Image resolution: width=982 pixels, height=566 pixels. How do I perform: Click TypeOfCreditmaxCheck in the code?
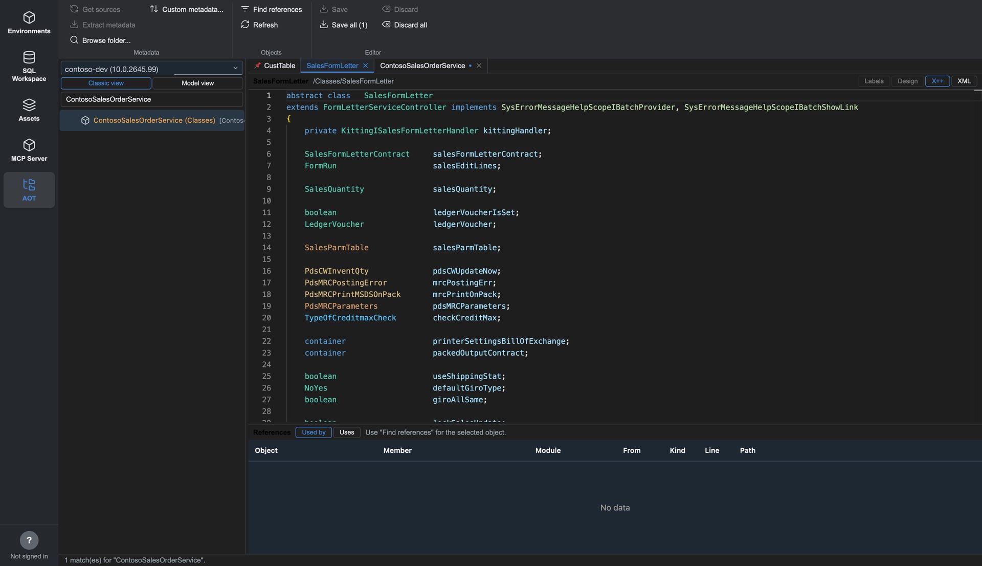pyautogui.click(x=350, y=318)
